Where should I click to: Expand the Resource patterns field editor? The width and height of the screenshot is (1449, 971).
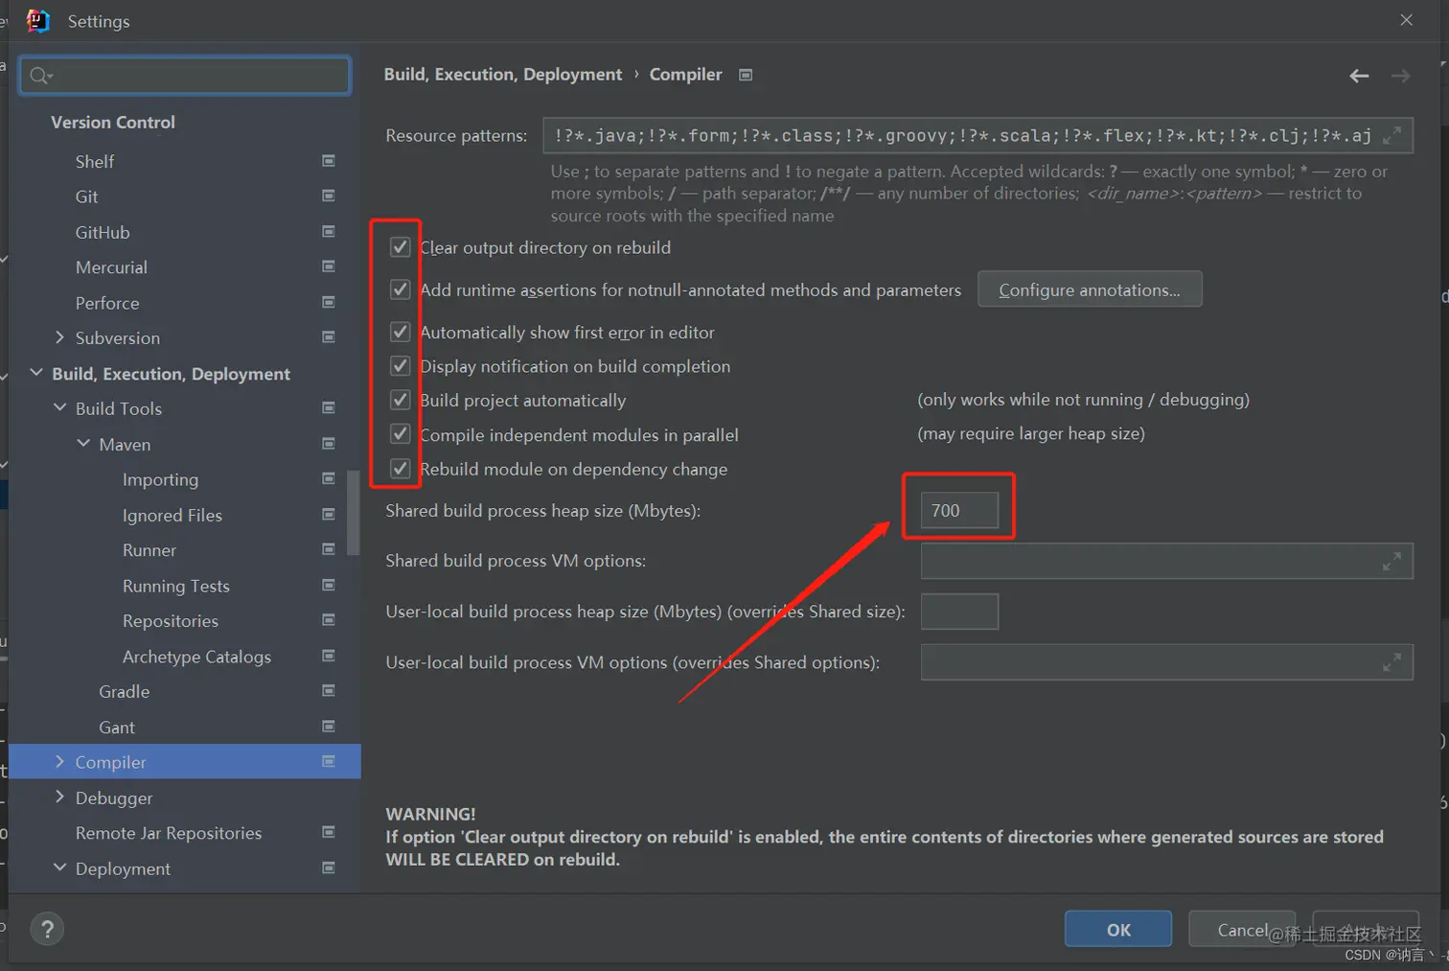pos(1391,135)
